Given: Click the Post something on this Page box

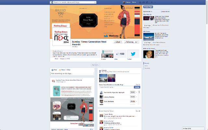Looking at the screenshot, I should (x=72, y=73).
